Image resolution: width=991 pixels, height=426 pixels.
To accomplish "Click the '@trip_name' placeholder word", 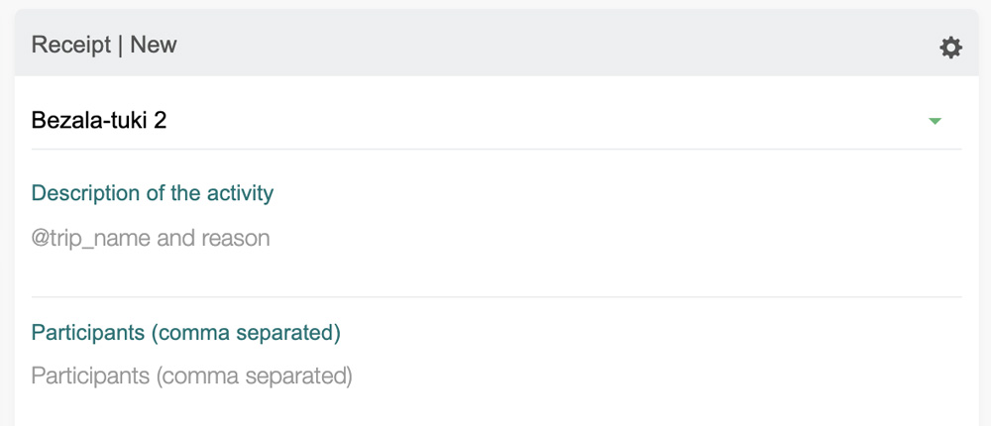I will [91, 239].
